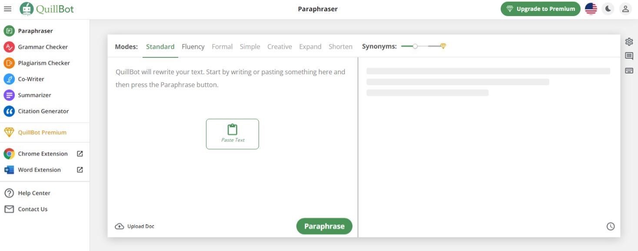
Task: Click the premium diamond on Synonyms slider
Action: click(443, 46)
